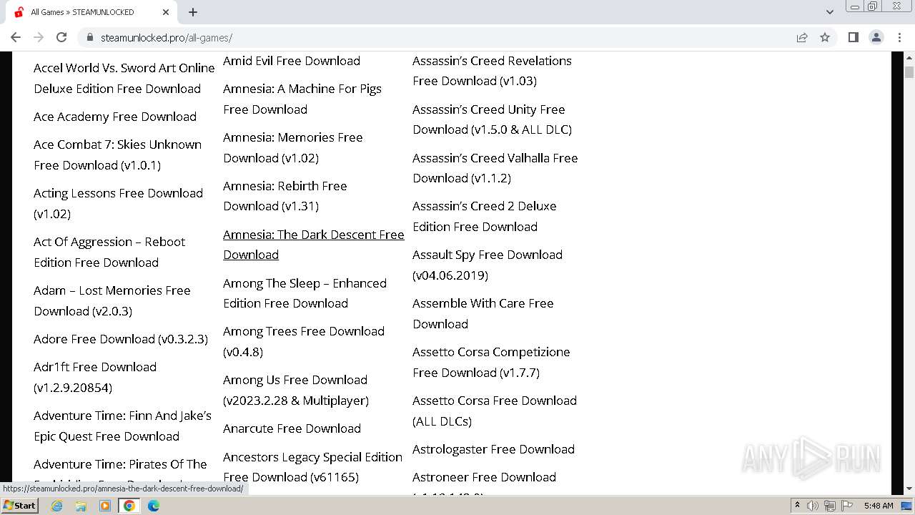Image resolution: width=915 pixels, height=515 pixels.
Task: Reload the page with refresh icon
Action: pyautogui.click(x=61, y=37)
